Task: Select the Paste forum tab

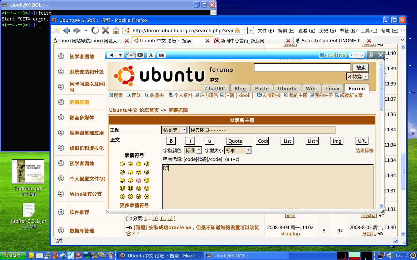Action: pyautogui.click(x=262, y=88)
